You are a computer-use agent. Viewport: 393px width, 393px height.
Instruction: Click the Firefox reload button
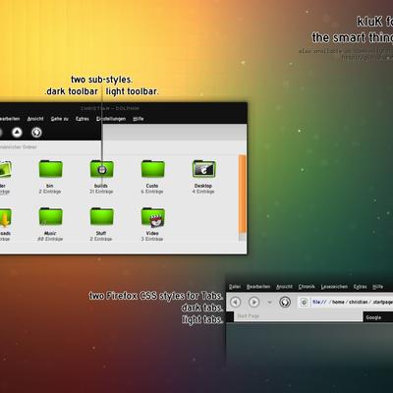(x=285, y=302)
